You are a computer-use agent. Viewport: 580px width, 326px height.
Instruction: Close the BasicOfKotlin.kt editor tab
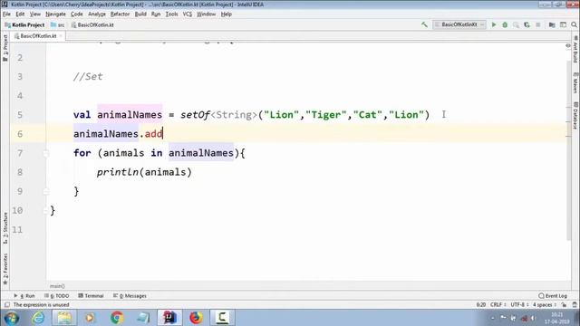point(61,36)
